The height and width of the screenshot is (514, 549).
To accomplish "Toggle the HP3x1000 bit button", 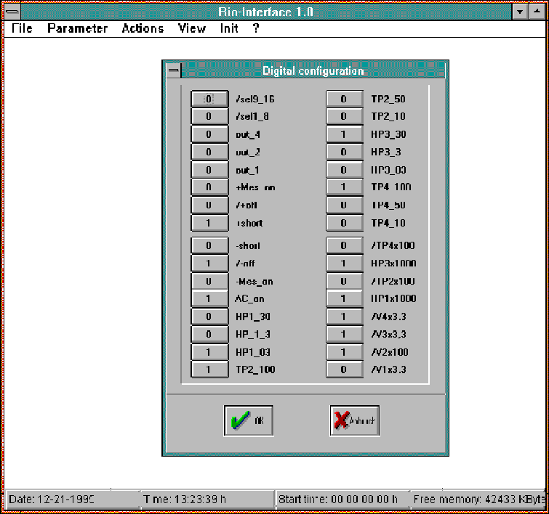I will coord(344,264).
